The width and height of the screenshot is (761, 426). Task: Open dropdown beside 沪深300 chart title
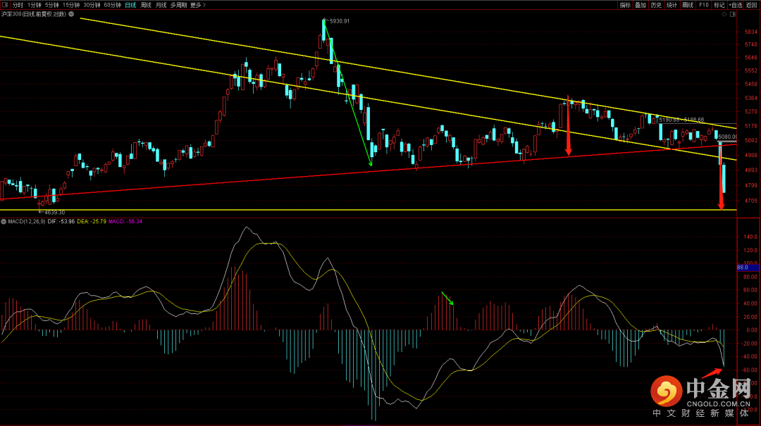71,14
